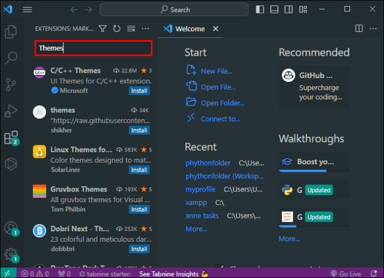
Task: Open the Extensions view icon
Action: point(12,138)
